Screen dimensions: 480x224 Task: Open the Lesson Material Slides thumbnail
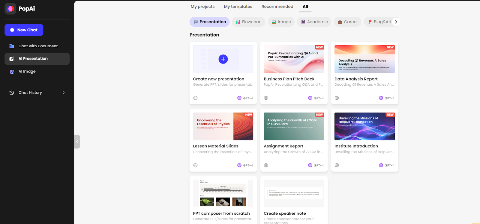[223, 126]
